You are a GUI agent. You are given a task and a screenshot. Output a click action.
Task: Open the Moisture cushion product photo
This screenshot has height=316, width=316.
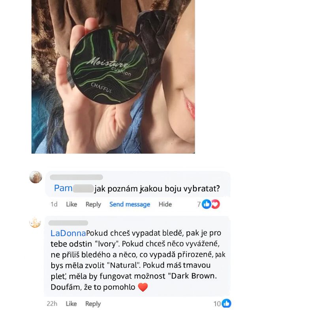click(x=113, y=77)
